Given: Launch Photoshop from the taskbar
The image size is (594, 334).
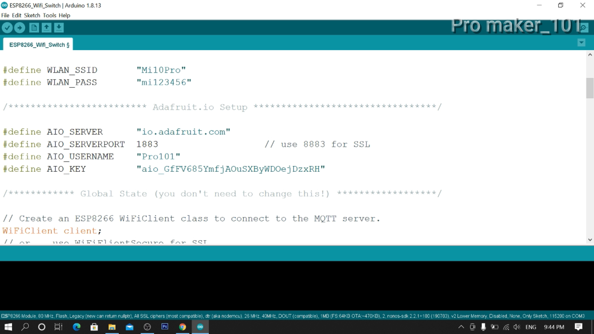Looking at the screenshot, I should [165, 327].
